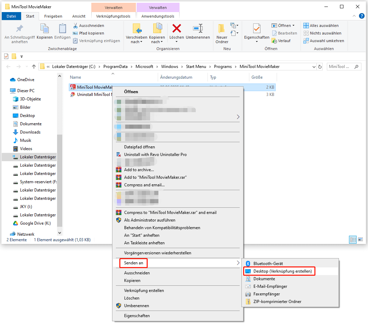This screenshot has height=323, width=368.
Task: Click Eigenschaften in the context menu
Action: pos(178,315)
